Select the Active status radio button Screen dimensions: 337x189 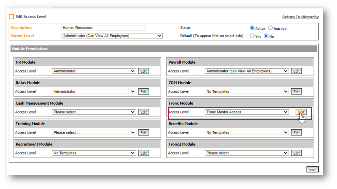click(x=252, y=28)
